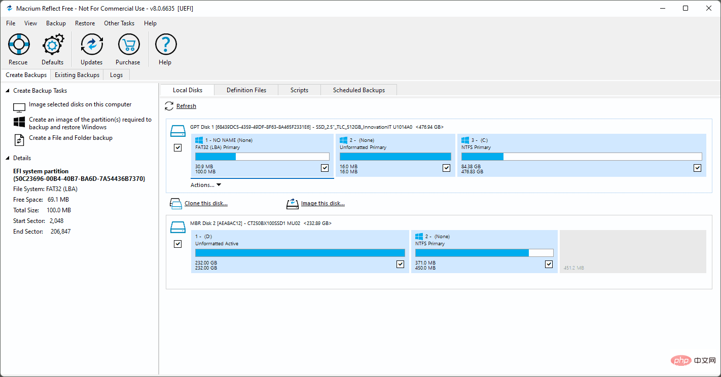Open the File menu

pyautogui.click(x=11, y=23)
